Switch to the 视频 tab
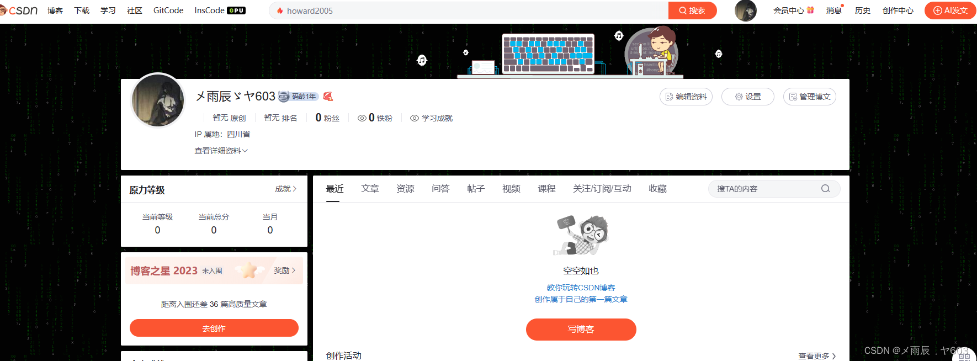 click(x=511, y=189)
